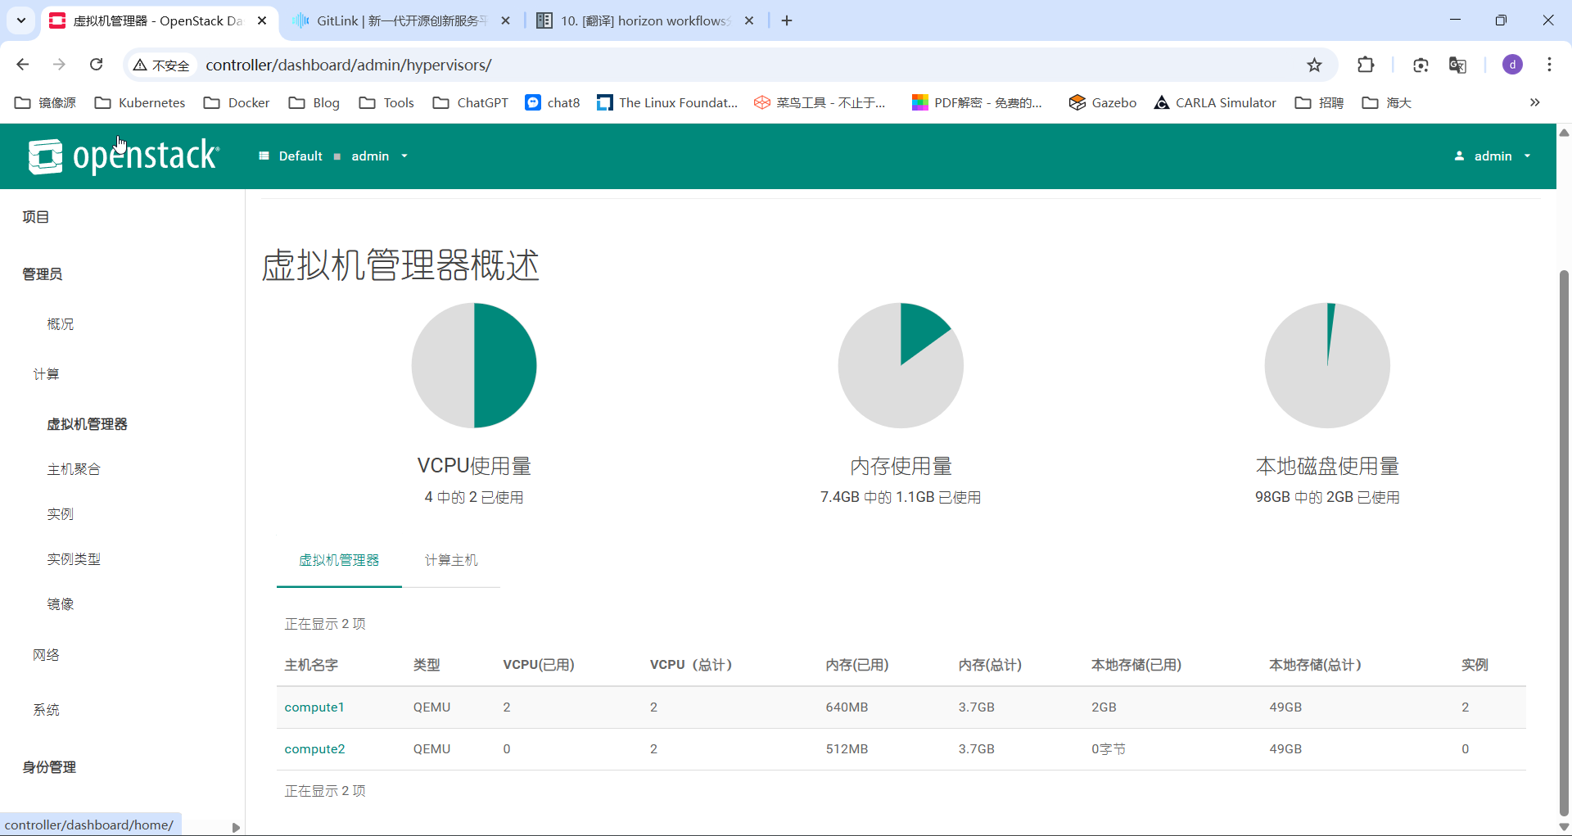Image resolution: width=1572 pixels, height=836 pixels.
Task: Open the ChatGPT bookmark folder
Action: click(x=471, y=102)
